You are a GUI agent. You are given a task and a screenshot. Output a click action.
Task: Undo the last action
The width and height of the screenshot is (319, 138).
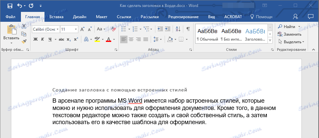coord(20,6)
